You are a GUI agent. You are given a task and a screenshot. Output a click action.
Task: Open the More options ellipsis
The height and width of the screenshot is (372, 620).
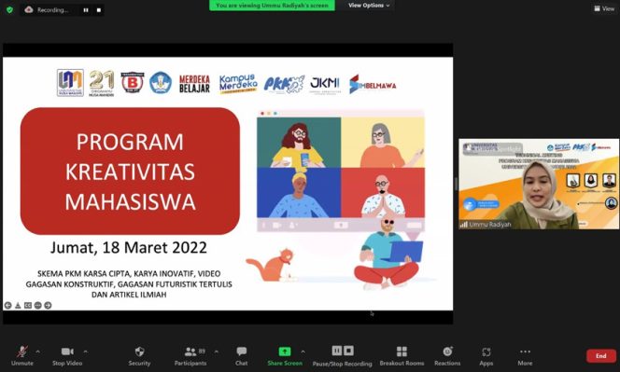pyautogui.click(x=525, y=351)
